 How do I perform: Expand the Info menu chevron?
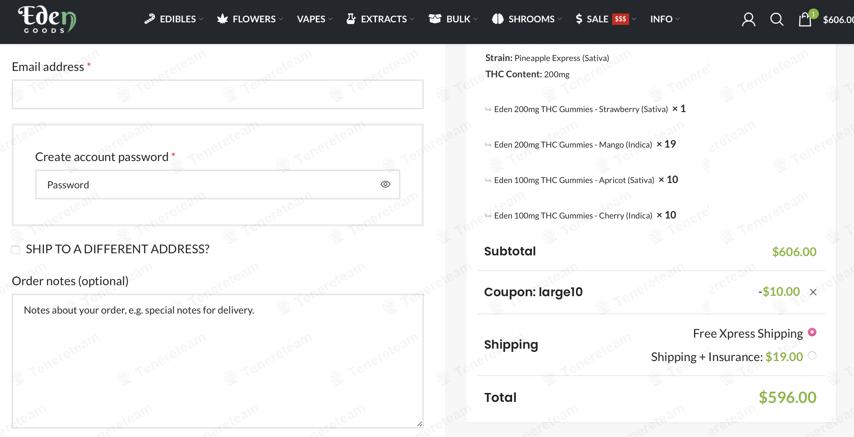pyautogui.click(x=678, y=19)
